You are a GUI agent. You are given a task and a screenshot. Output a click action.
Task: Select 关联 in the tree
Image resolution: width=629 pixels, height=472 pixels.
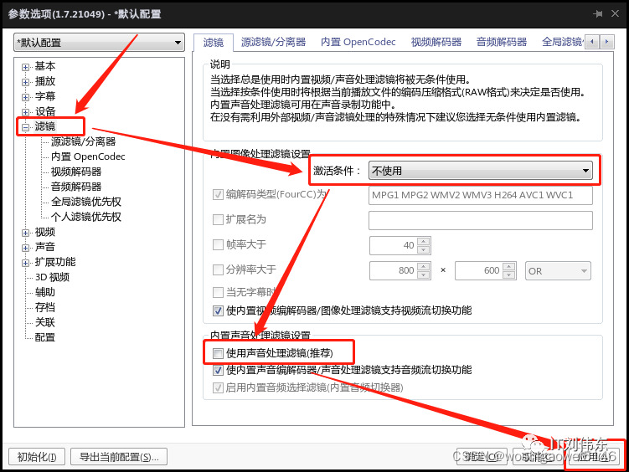pos(45,322)
